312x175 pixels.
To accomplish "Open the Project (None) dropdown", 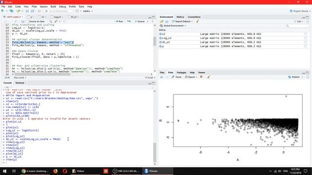I will [300, 11].
